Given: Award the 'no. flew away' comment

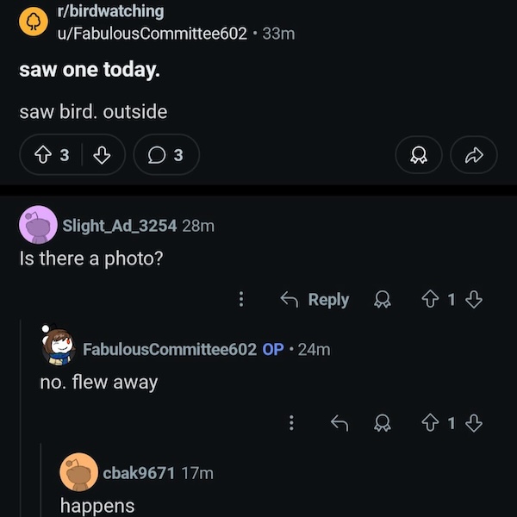Looking at the screenshot, I should coord(381,423).
